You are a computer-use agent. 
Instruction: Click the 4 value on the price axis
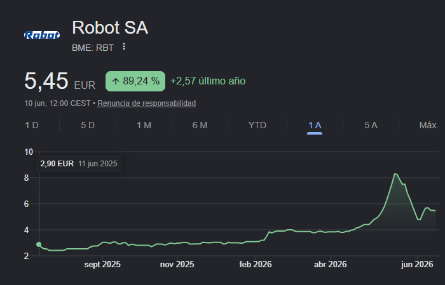click(x=27, y=230)
